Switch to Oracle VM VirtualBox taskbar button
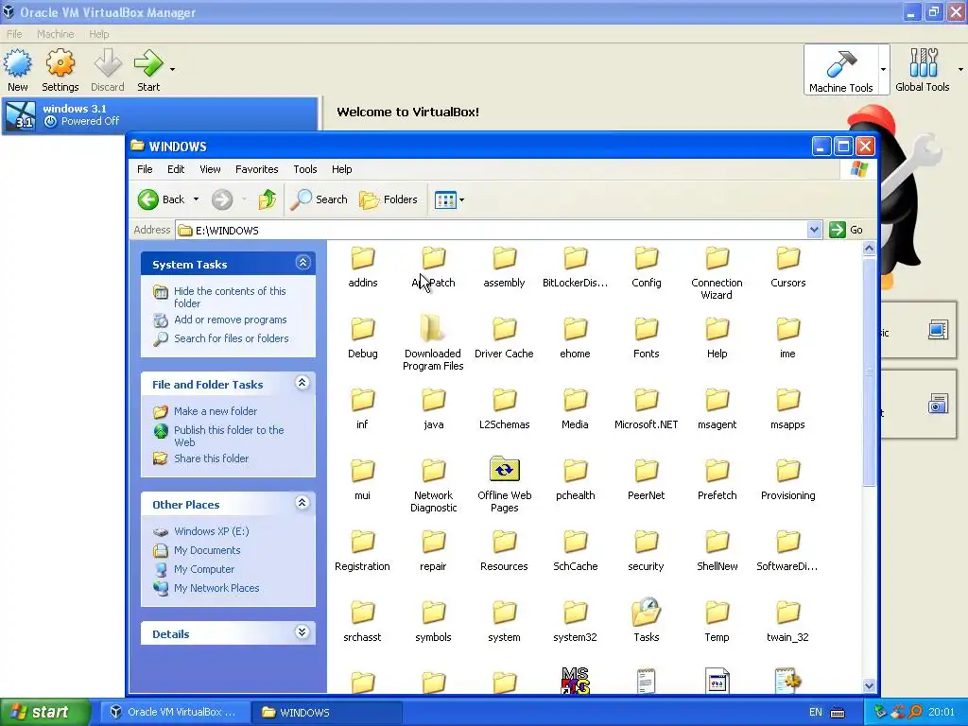Viewport: 968px width, 726px height. tap(173, 712)
